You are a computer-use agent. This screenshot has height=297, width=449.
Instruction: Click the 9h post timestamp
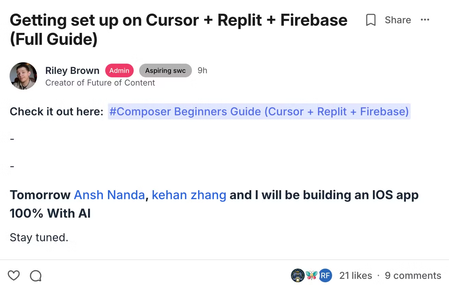click(x=202, y=70)
